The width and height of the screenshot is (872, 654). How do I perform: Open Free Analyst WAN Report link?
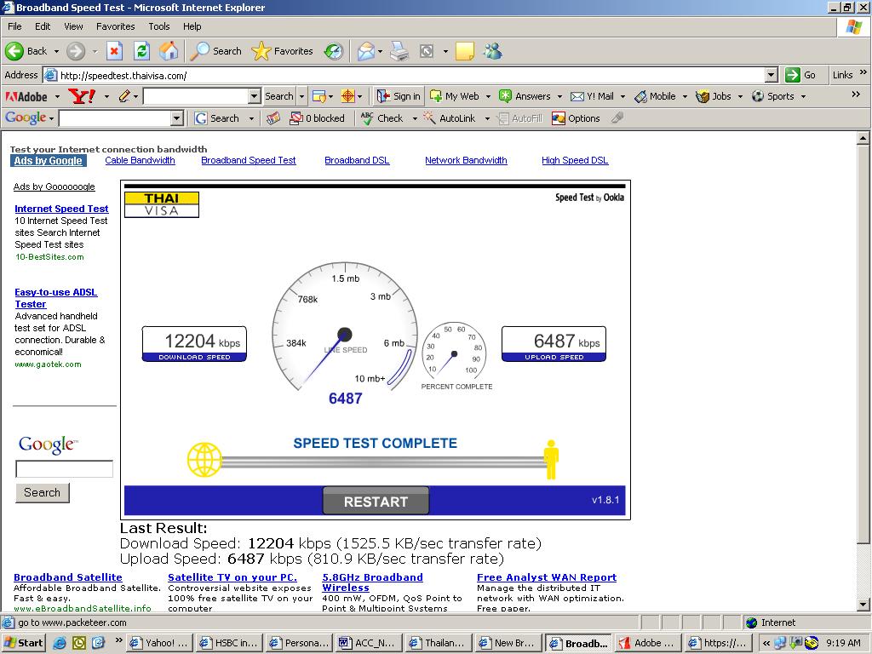(x=547, y=577)
